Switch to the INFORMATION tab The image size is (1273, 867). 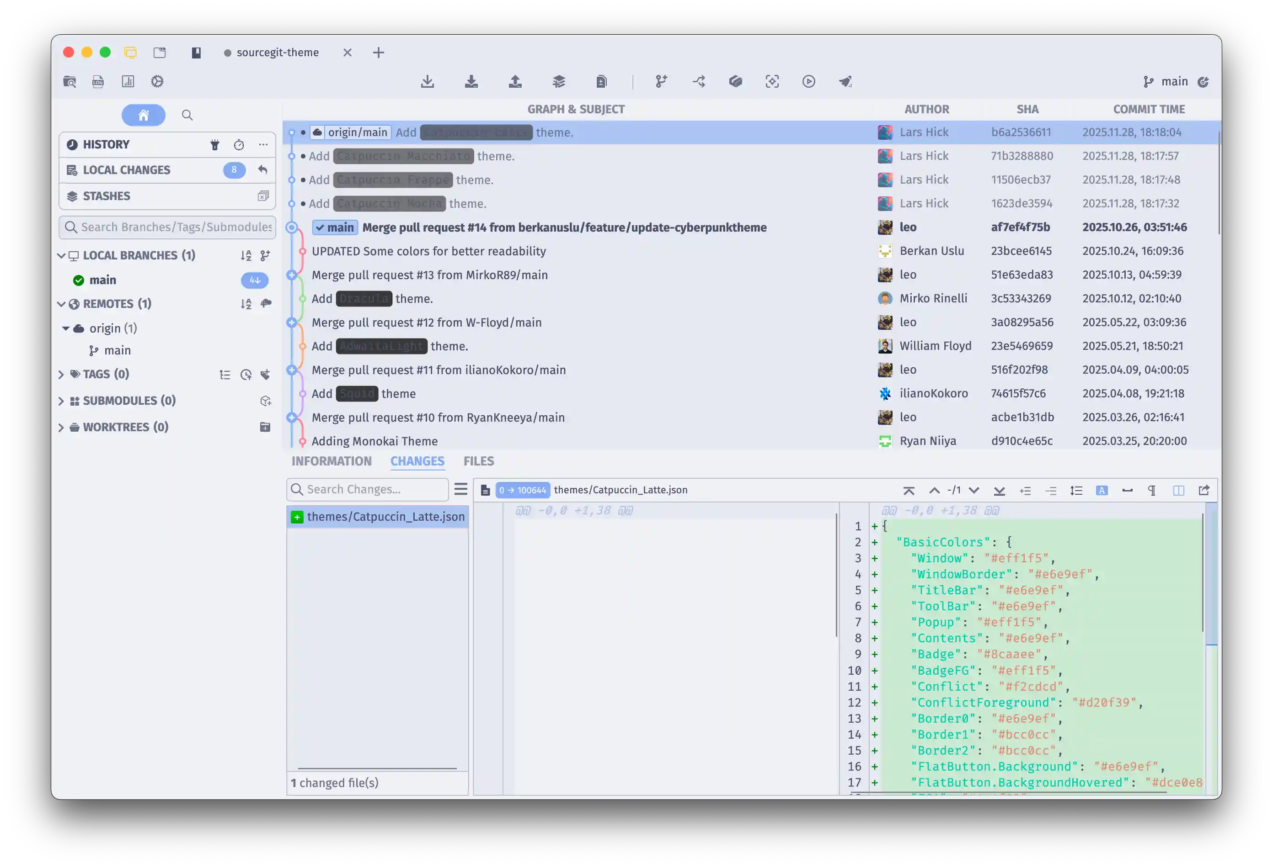click(332, 461)
